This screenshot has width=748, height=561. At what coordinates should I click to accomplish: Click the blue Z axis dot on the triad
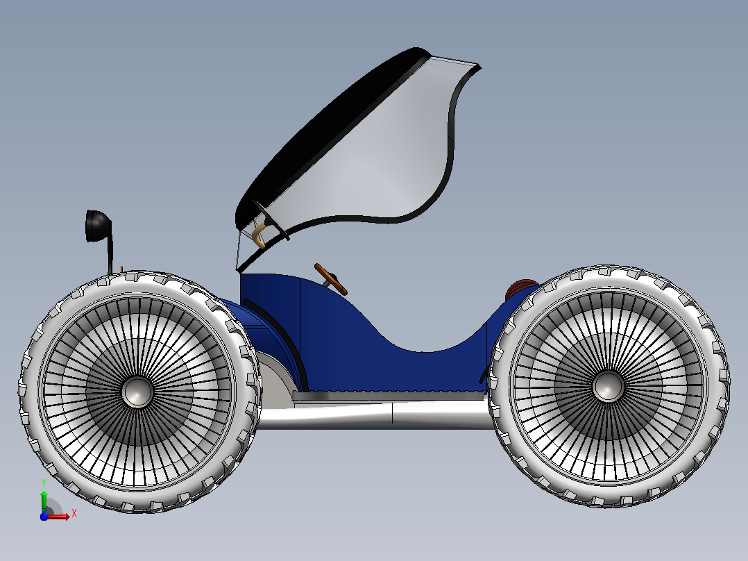pyautogui.click(x=44, y=517)
